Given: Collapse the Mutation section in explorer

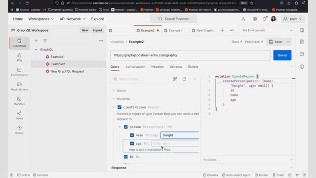Looking at the screenshot, I should click(114, 99).
